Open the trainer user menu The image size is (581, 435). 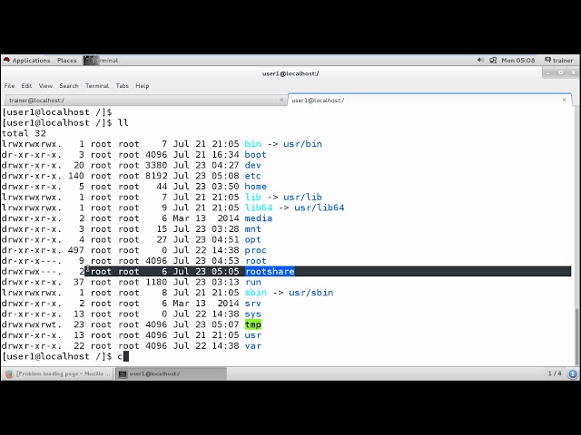[558, 61]
